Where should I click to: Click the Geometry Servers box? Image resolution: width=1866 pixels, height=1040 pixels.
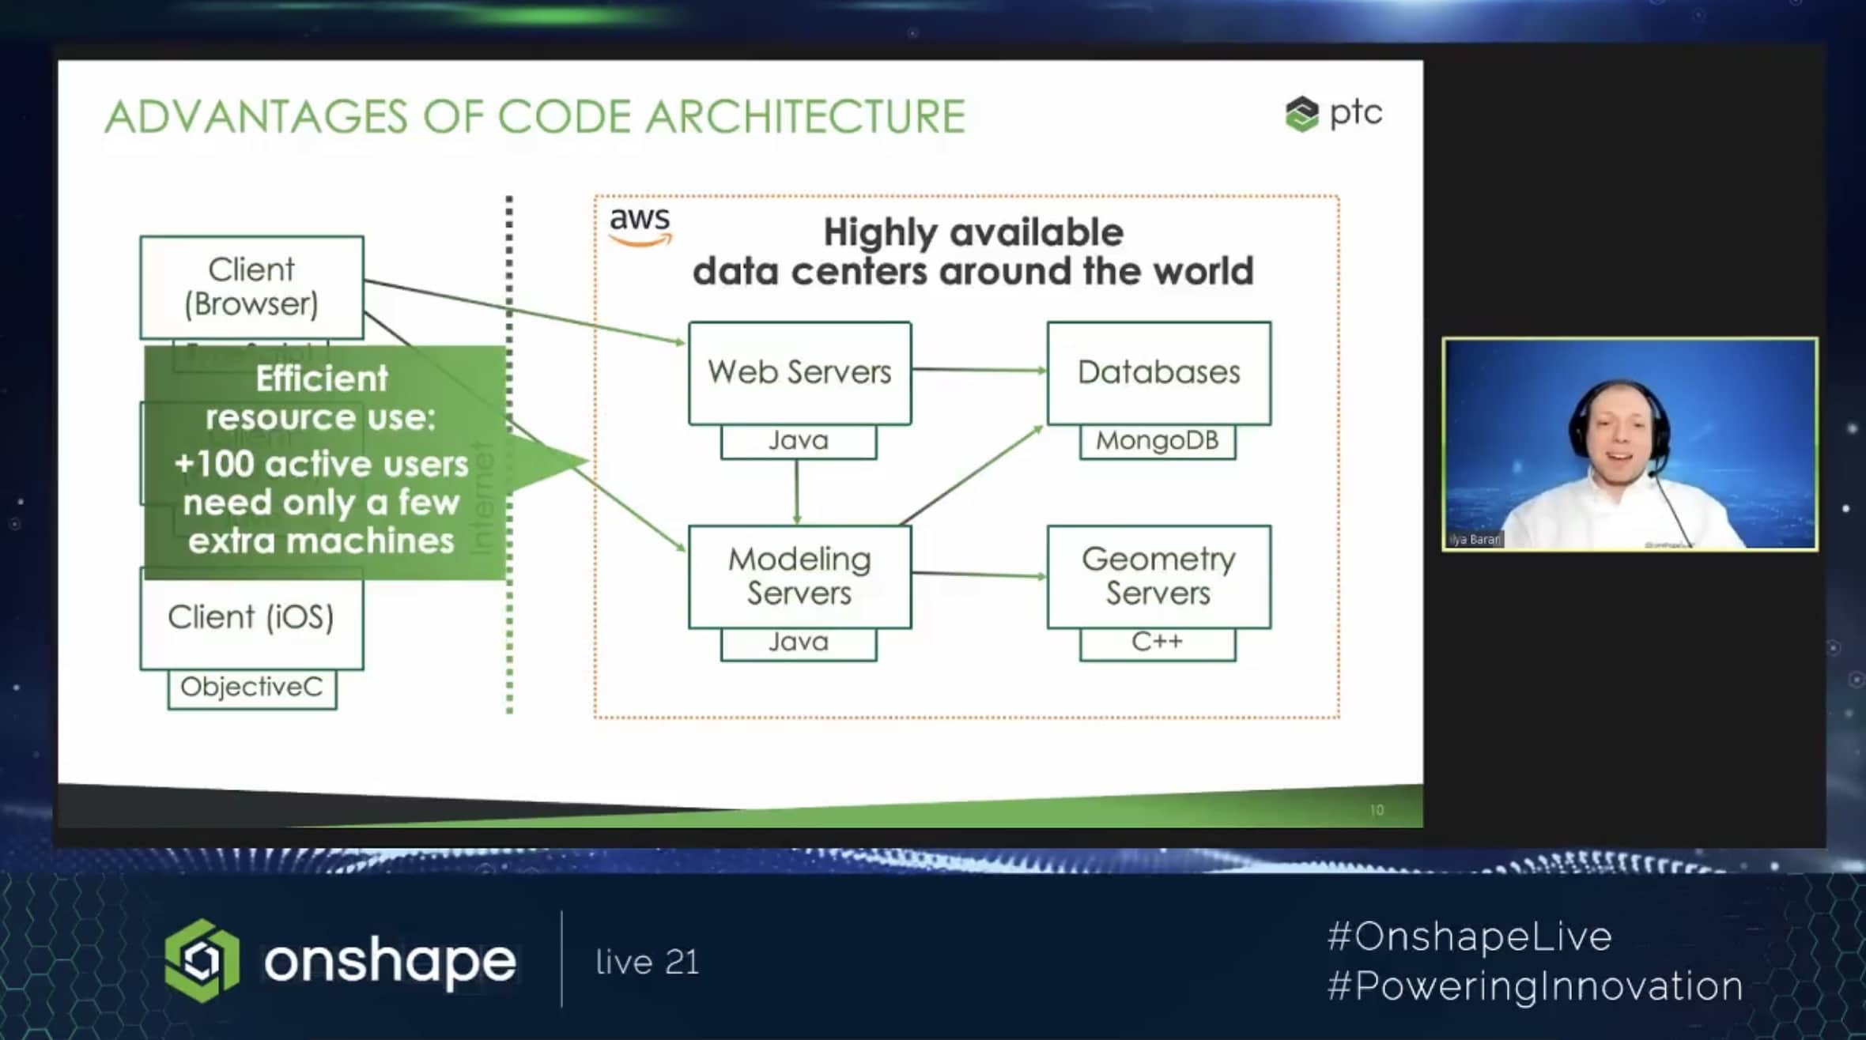click(1158, 576)
